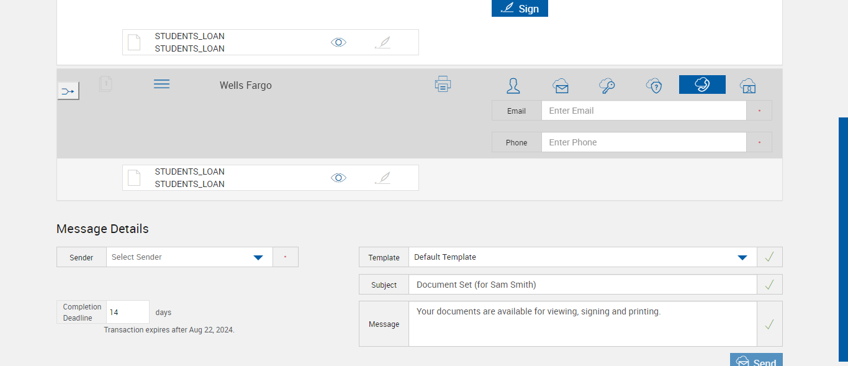Toggle the signature pen on Wells Fargo's STUDENTS_LOAN
848x366 pixels.
[383, 178]
